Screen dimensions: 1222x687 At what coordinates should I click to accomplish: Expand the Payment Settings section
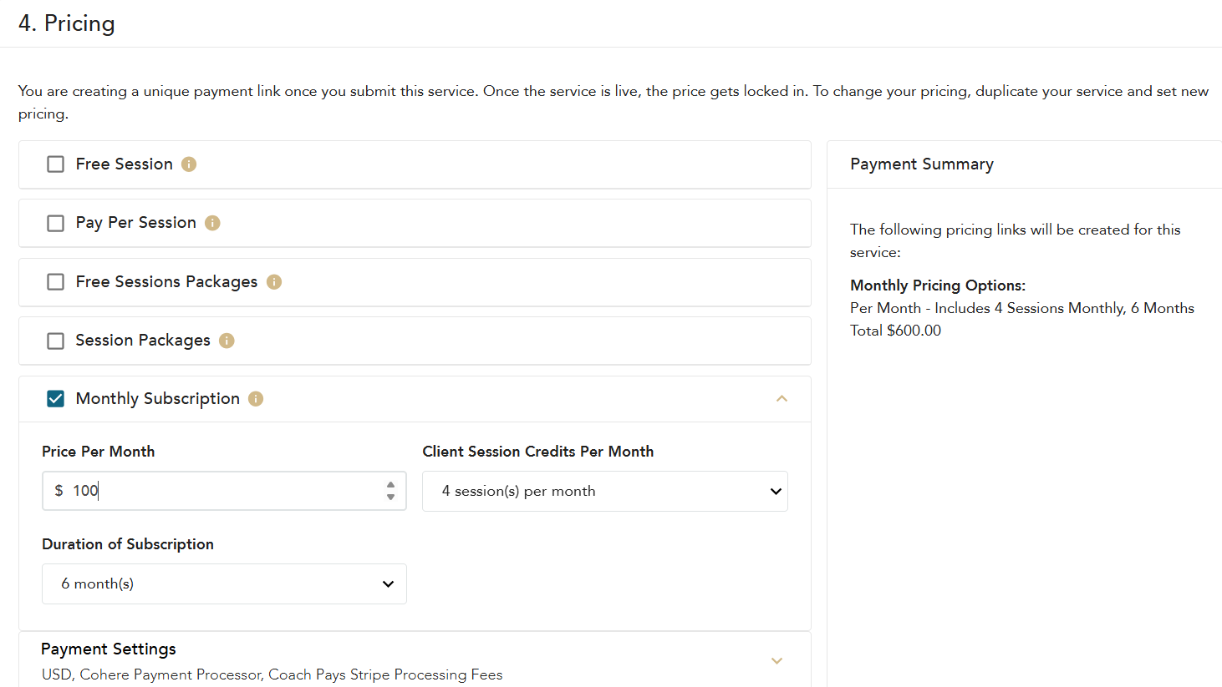776,660
